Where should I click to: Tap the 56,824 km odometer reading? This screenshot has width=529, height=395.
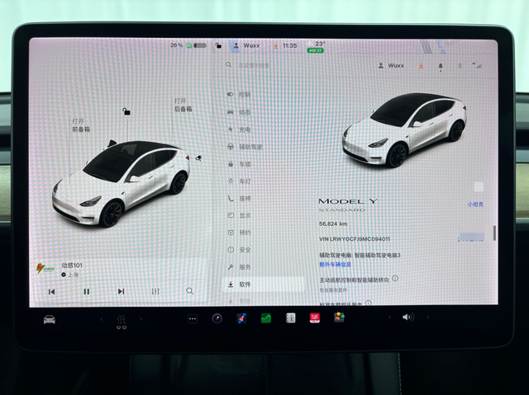pos(333,223)
